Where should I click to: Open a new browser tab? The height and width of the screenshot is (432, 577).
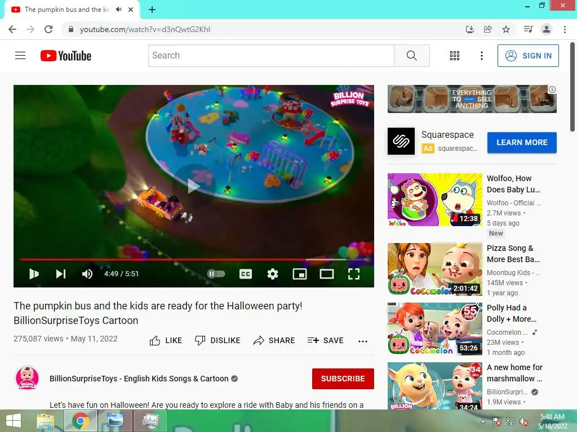coord(152,10)
